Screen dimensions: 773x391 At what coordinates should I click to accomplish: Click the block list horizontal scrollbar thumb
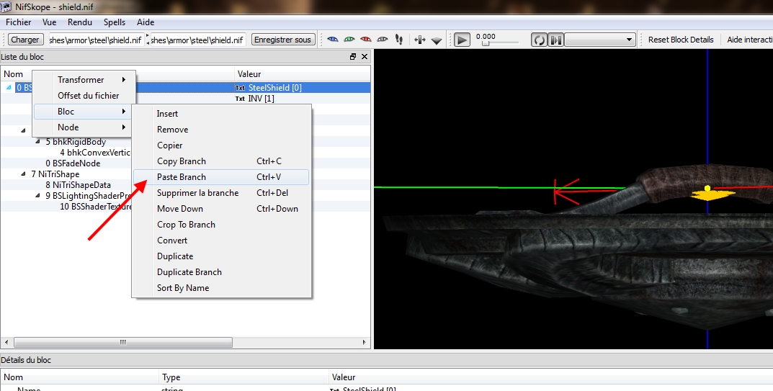122,342
